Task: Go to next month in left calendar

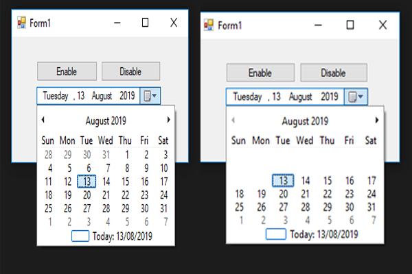Action: [x=169, y=120]
